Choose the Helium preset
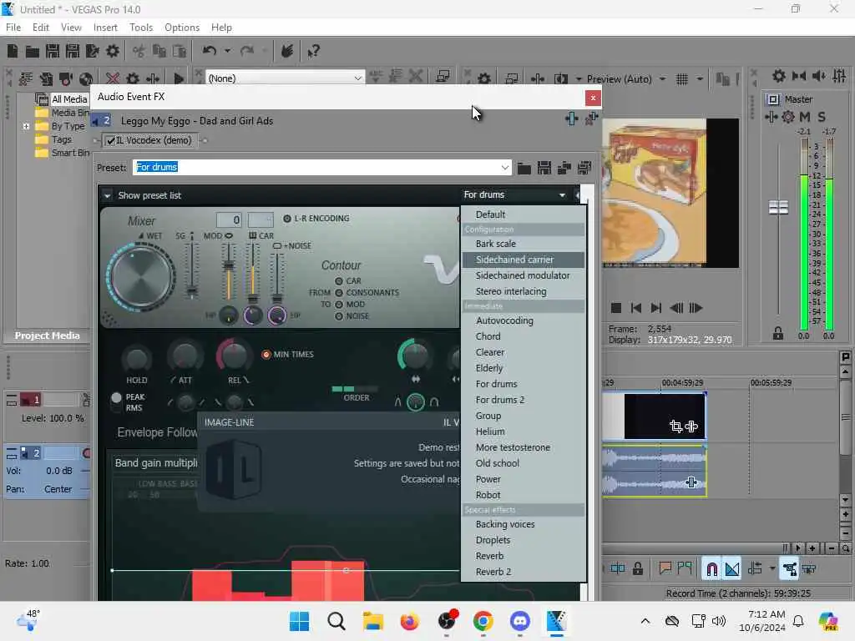Screen dimensions: 855x641 523,432
